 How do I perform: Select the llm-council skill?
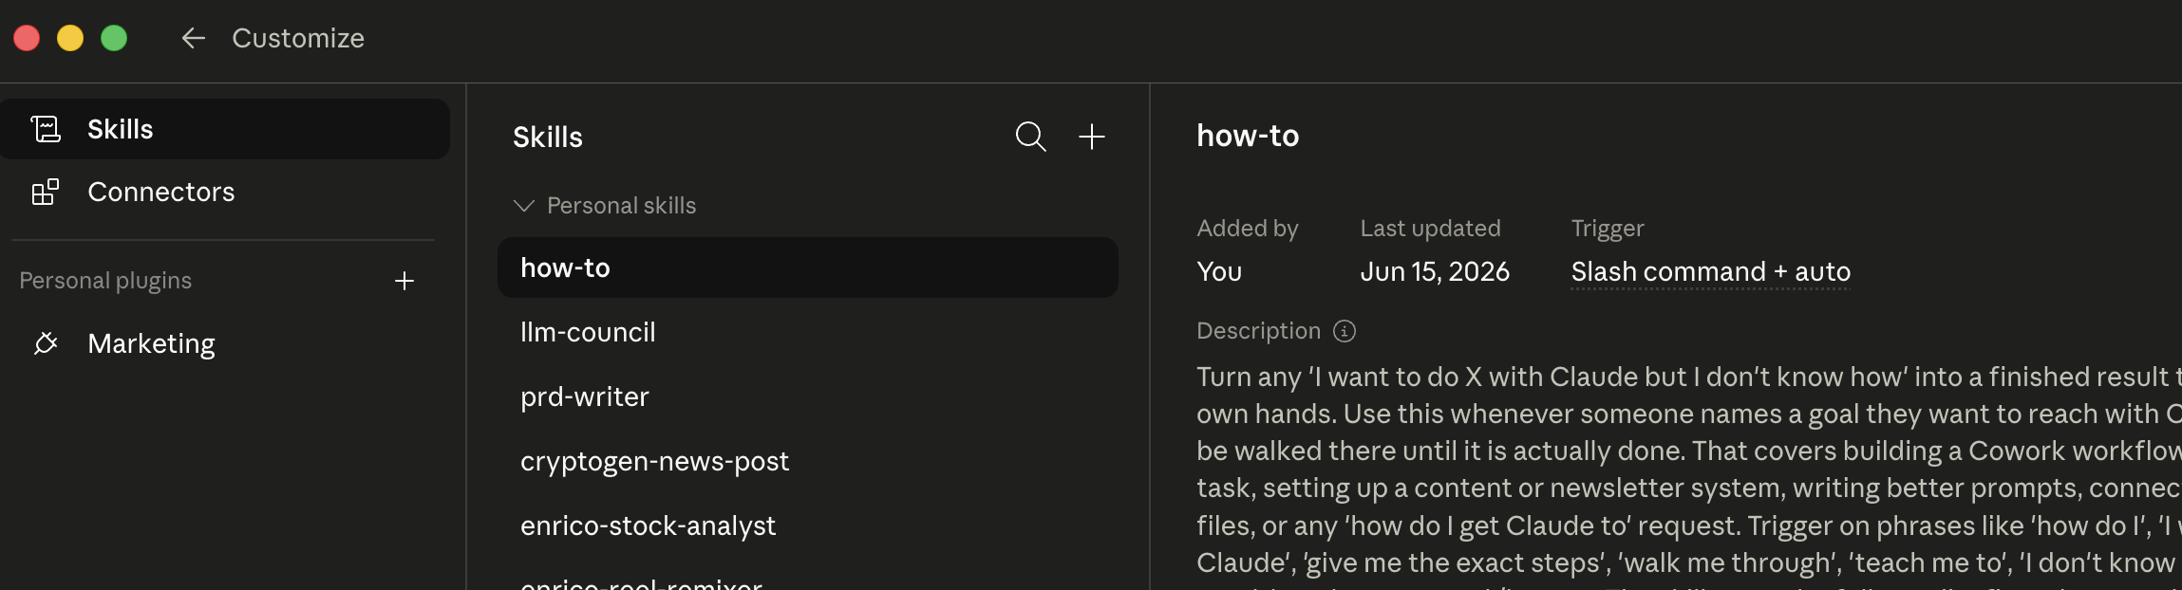[808, 332]
